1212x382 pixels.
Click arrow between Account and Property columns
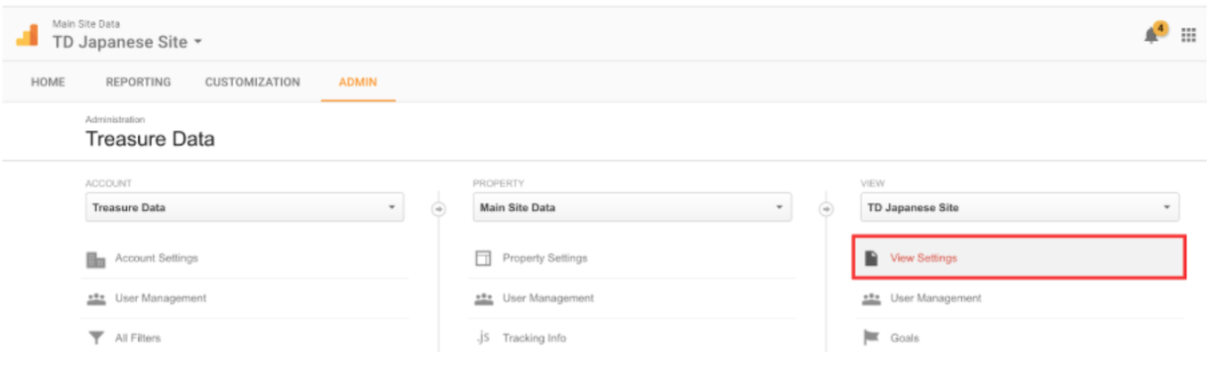[439, 209]
